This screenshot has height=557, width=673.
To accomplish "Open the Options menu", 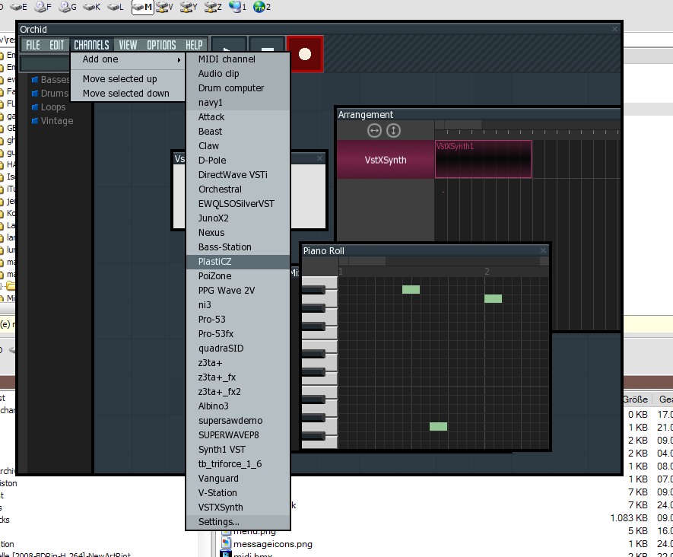I will click(x=161, y=45).
